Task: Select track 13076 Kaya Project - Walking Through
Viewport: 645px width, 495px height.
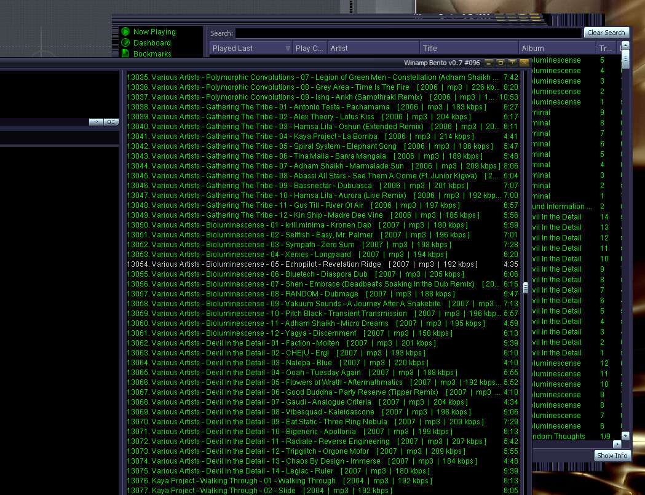Action: pos(322,481)
